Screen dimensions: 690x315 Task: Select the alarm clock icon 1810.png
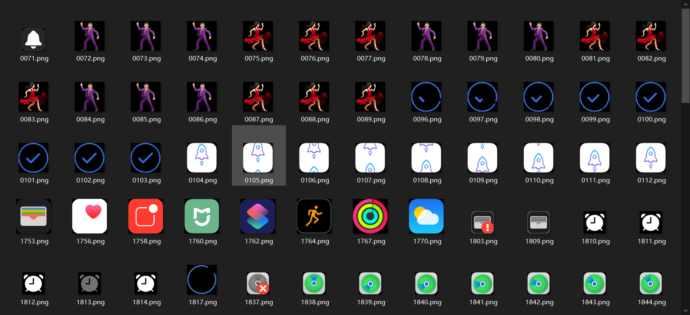point(595,222)
